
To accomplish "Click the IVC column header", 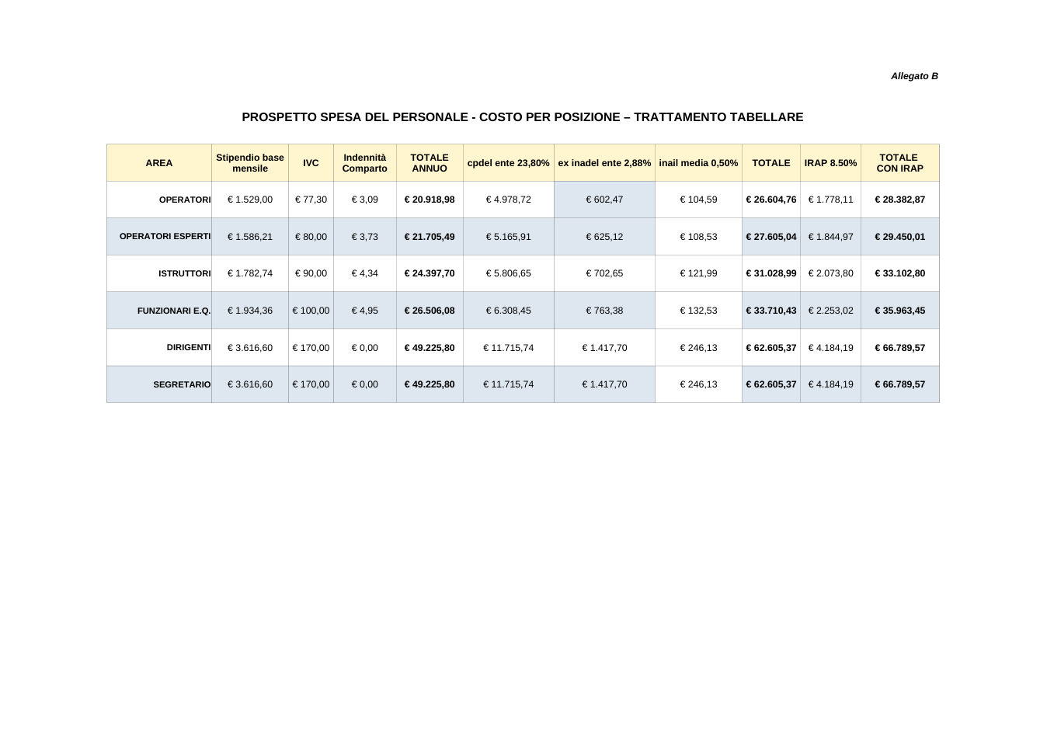I will [x=311, y=163].
